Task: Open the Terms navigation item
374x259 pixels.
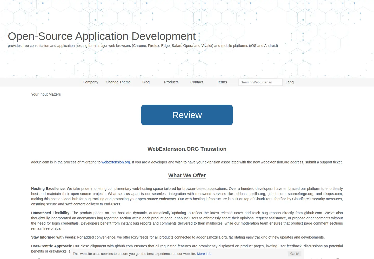Action: pyautogui.click(x=222, y=82)
